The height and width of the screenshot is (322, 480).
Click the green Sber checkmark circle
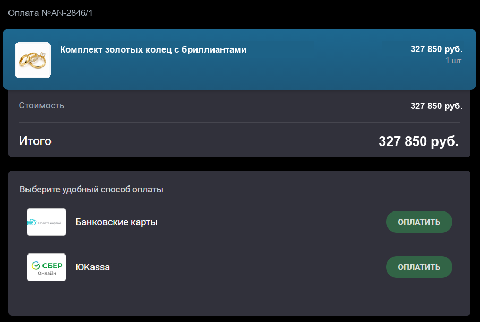[x=36, y=265]
